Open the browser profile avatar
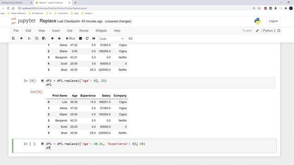 pyautogui.click(x=291, y=8)
